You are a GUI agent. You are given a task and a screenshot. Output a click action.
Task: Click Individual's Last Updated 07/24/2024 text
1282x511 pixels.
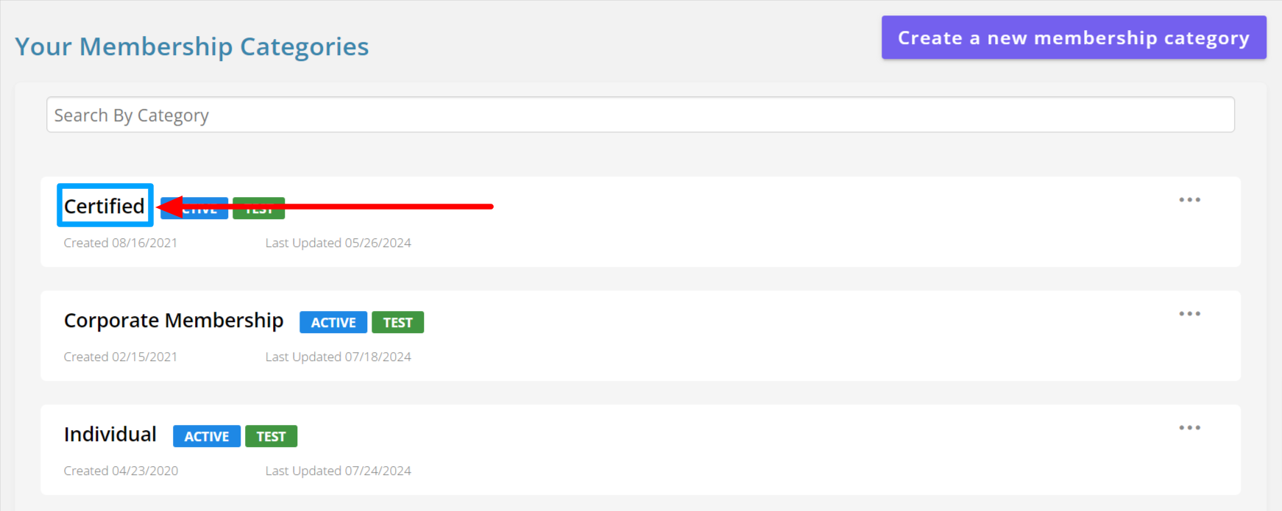pos(338,471)
